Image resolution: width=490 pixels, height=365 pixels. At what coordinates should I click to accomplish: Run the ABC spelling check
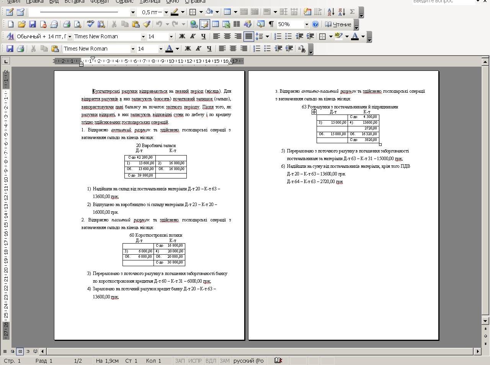[x=90, y=24]
